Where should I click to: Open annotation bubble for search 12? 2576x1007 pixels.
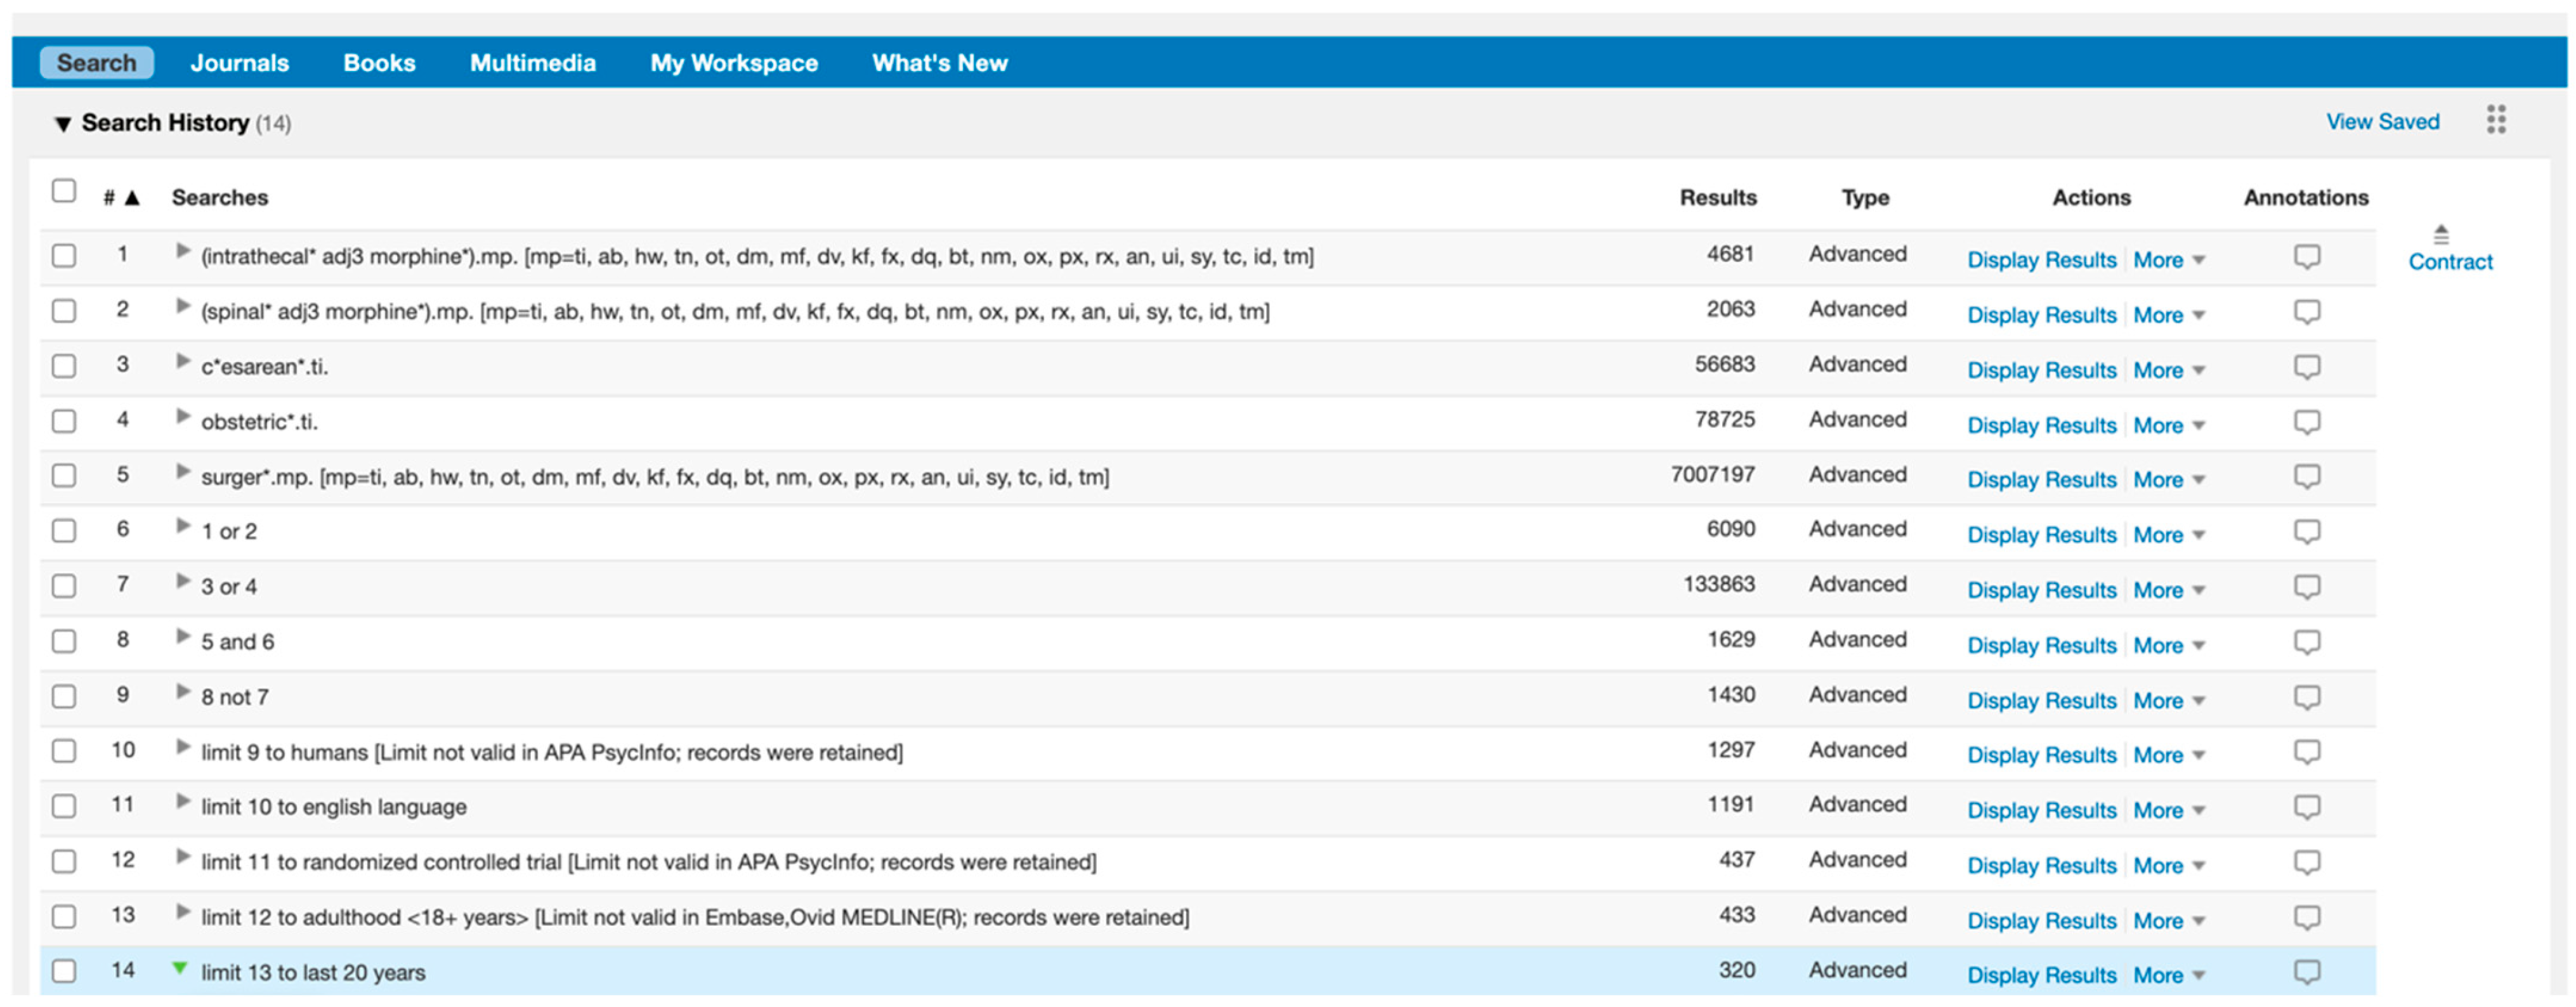click(2306, 862)
